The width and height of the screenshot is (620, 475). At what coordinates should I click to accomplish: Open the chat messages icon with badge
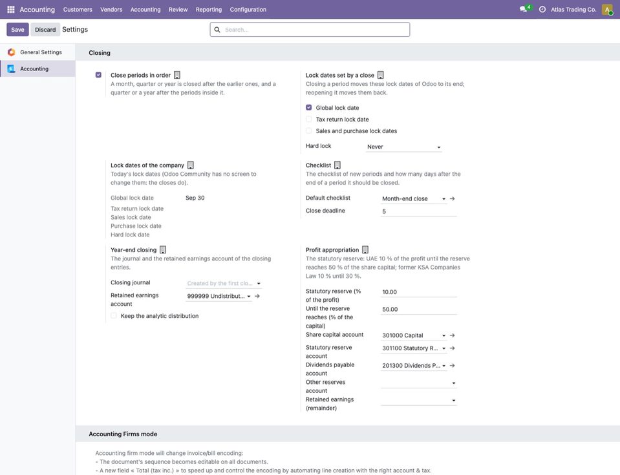pyautogui.click(x=524, y=8)
